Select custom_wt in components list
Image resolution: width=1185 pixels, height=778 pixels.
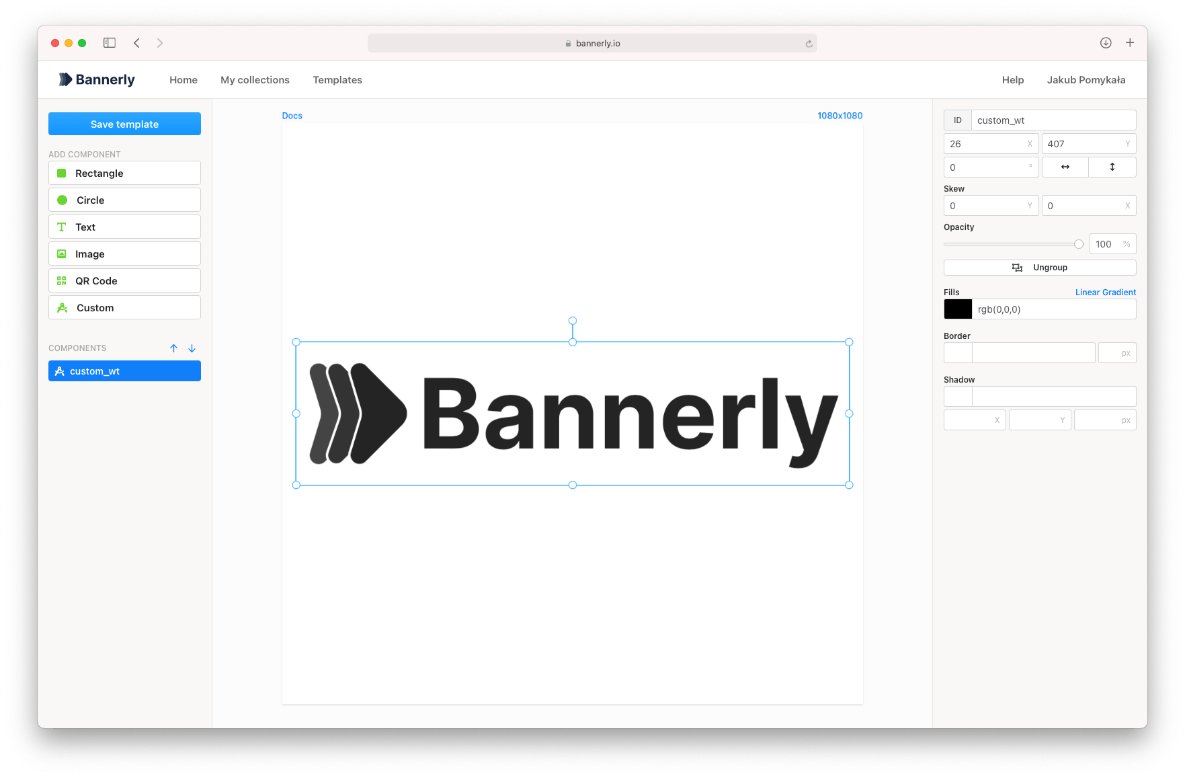pos(124,371)
